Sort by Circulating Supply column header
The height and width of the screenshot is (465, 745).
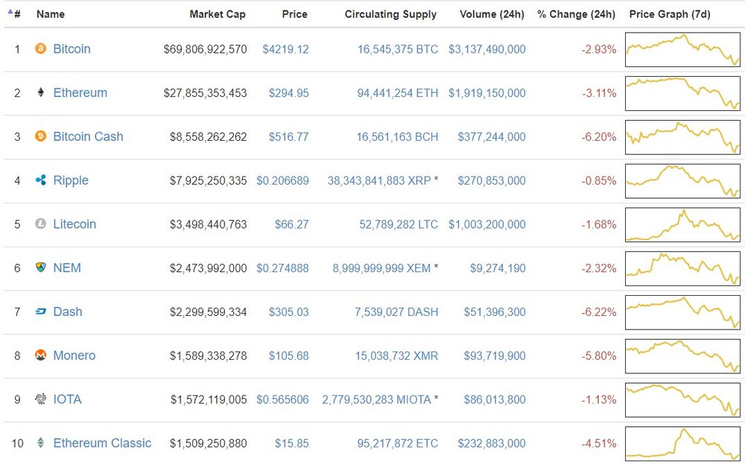pos(390,14)
